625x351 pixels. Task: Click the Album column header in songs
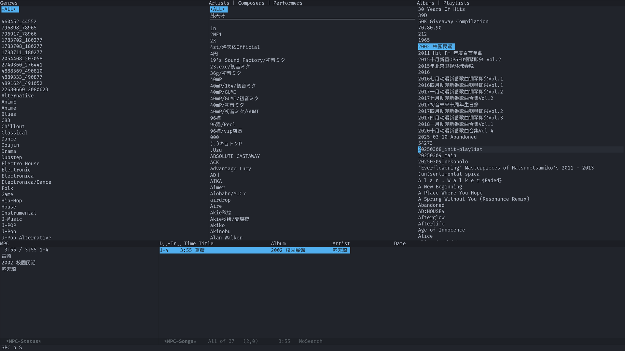[278, 243]
